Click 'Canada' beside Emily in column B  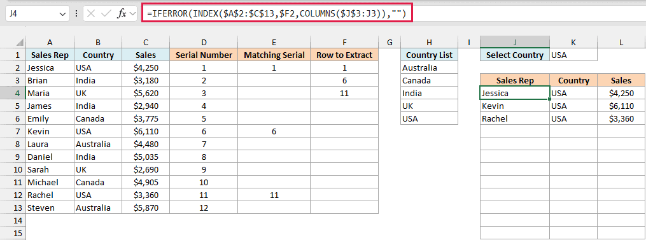coord(98,119)
